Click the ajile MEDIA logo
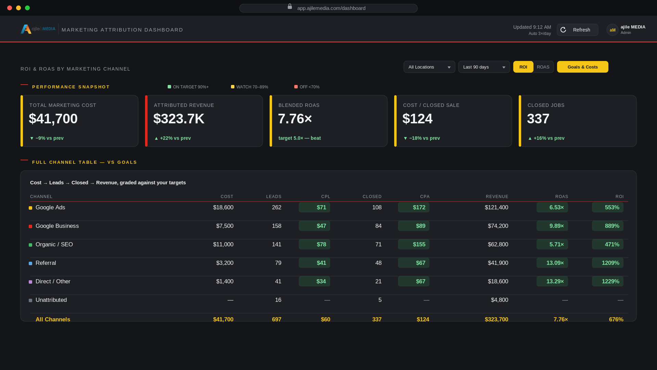Screen dimensions: 657x370 click(38, 29)
